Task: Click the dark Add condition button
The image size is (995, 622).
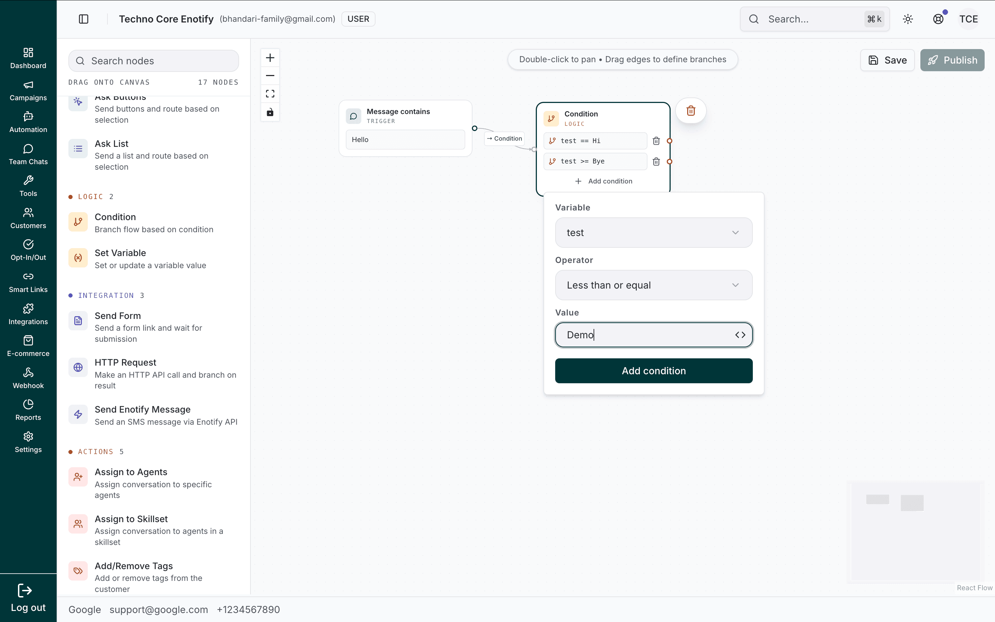Action: 654,371
